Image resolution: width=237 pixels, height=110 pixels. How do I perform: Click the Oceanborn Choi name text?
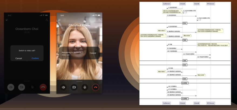(27, 29)
